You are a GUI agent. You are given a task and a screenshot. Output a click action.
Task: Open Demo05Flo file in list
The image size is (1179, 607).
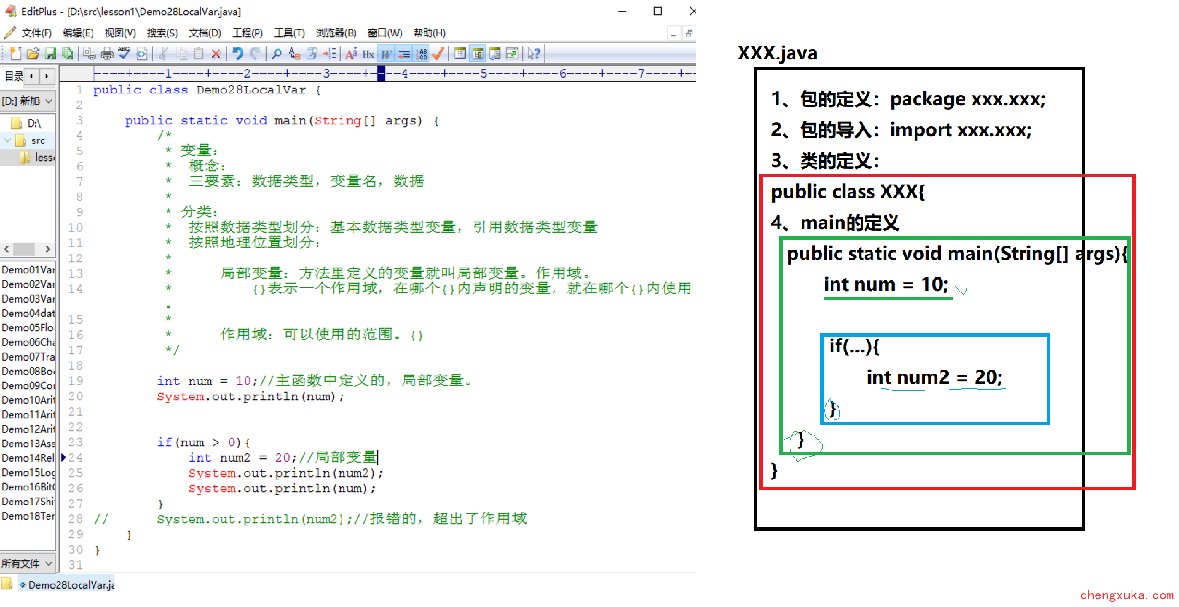point(28,327)
